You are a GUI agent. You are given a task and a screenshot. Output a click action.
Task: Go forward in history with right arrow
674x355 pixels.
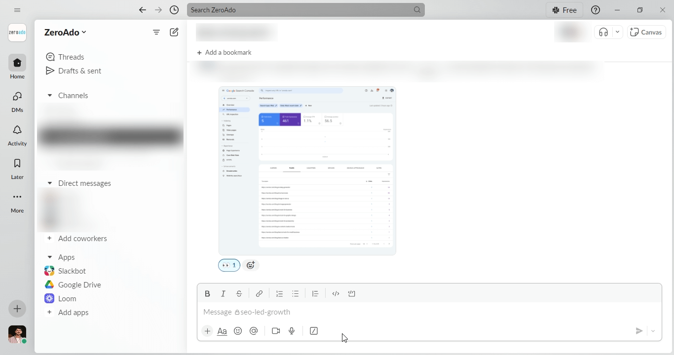pyautogui.click(x=158, y=10)
